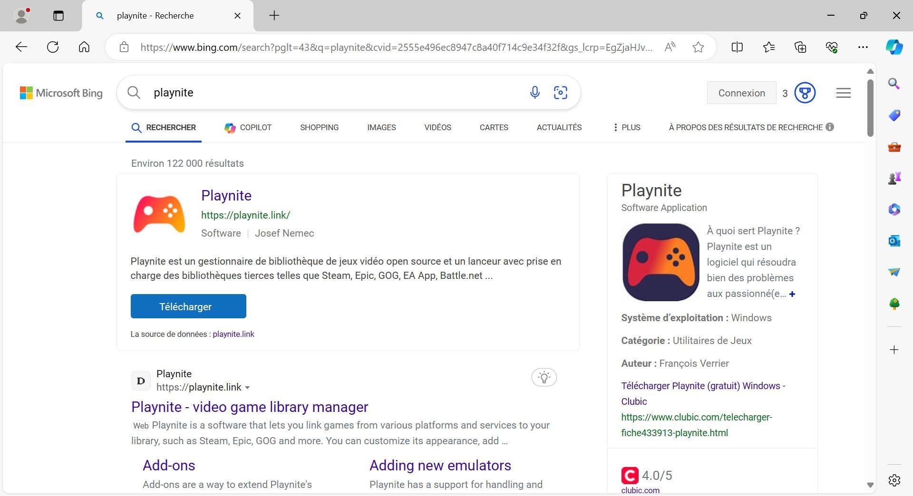
Task: Select the RECHERCHER tab
Action: [x=164, y=127]
